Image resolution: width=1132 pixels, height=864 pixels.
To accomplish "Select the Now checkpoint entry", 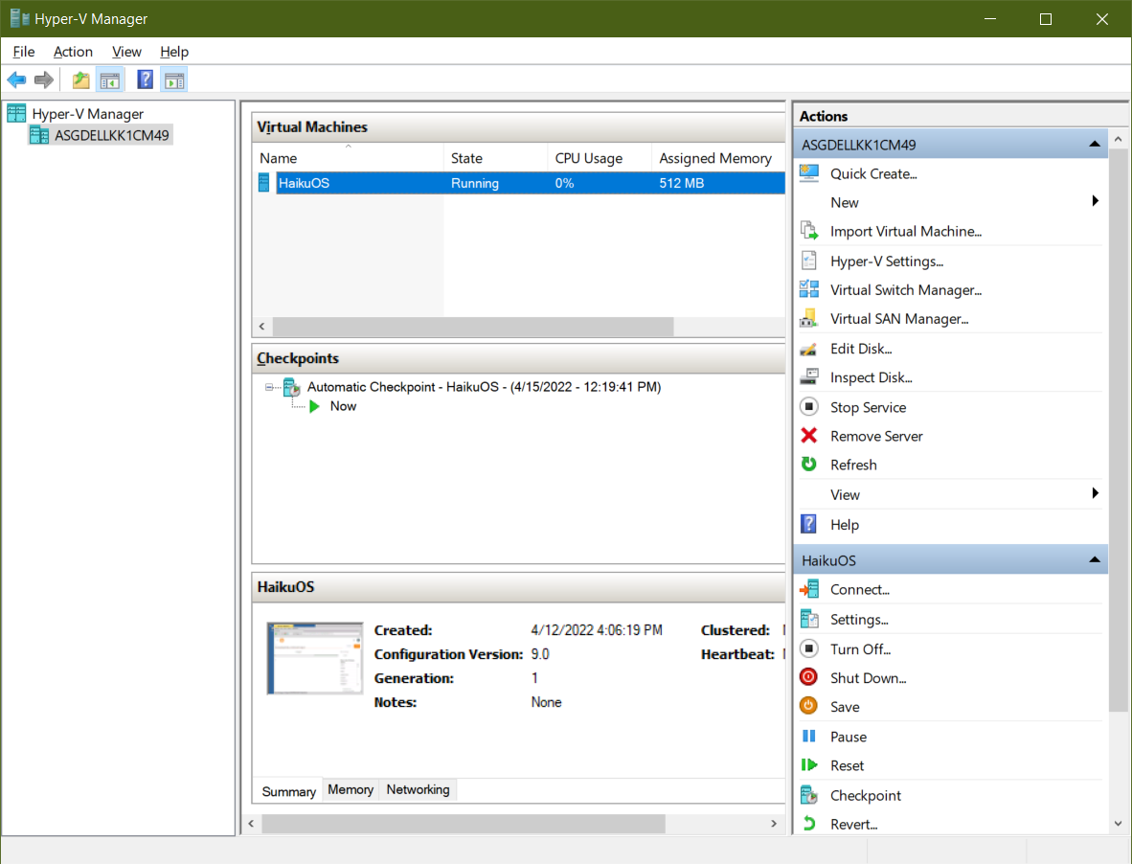I will [343, 406].
